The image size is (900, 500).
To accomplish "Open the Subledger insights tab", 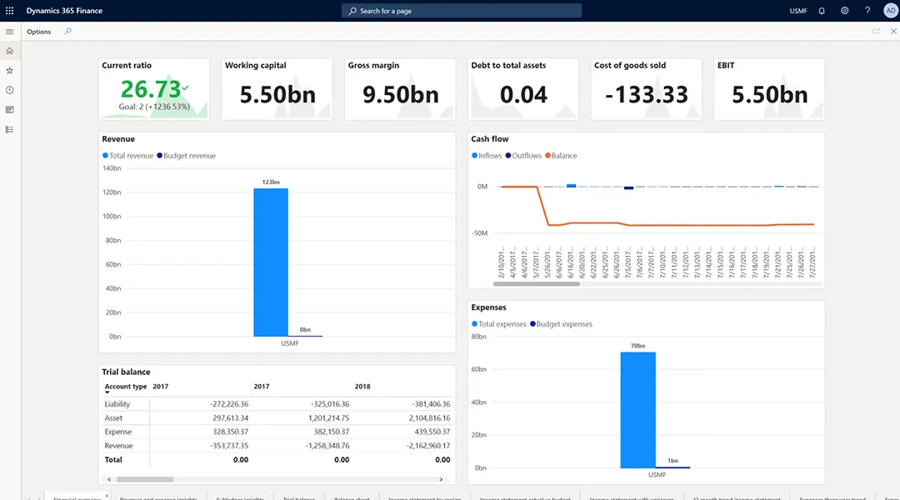I will tap(242, 497).
